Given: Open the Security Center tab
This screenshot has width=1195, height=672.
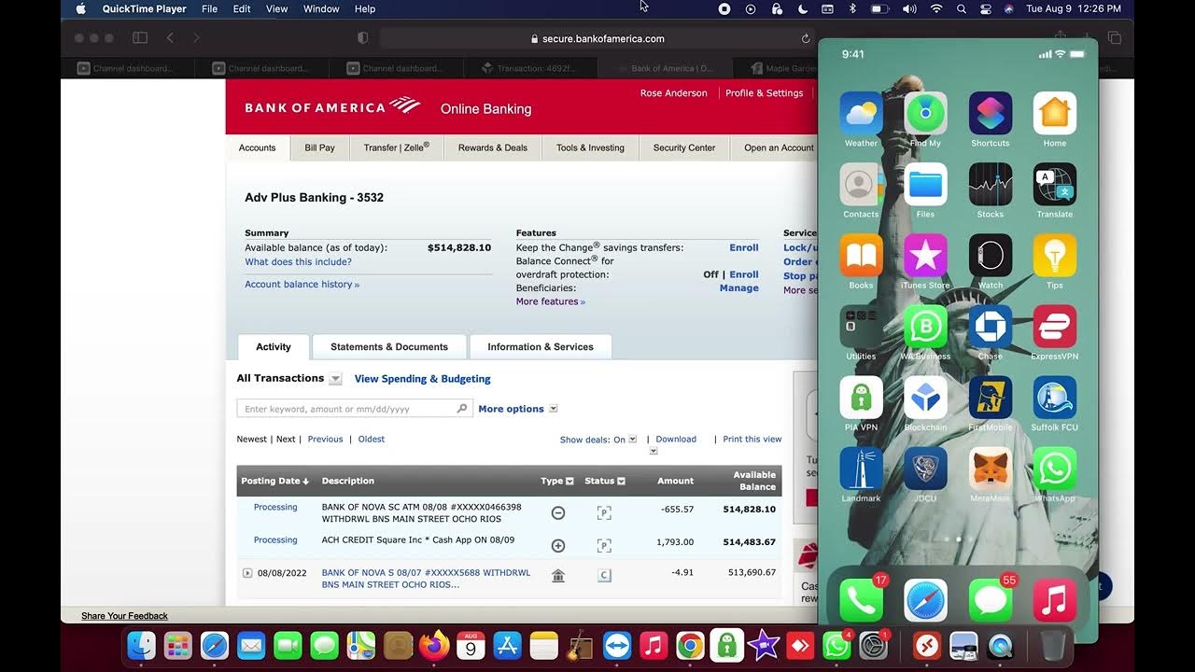Looking at the screenshot, I should tap(684, 147).
